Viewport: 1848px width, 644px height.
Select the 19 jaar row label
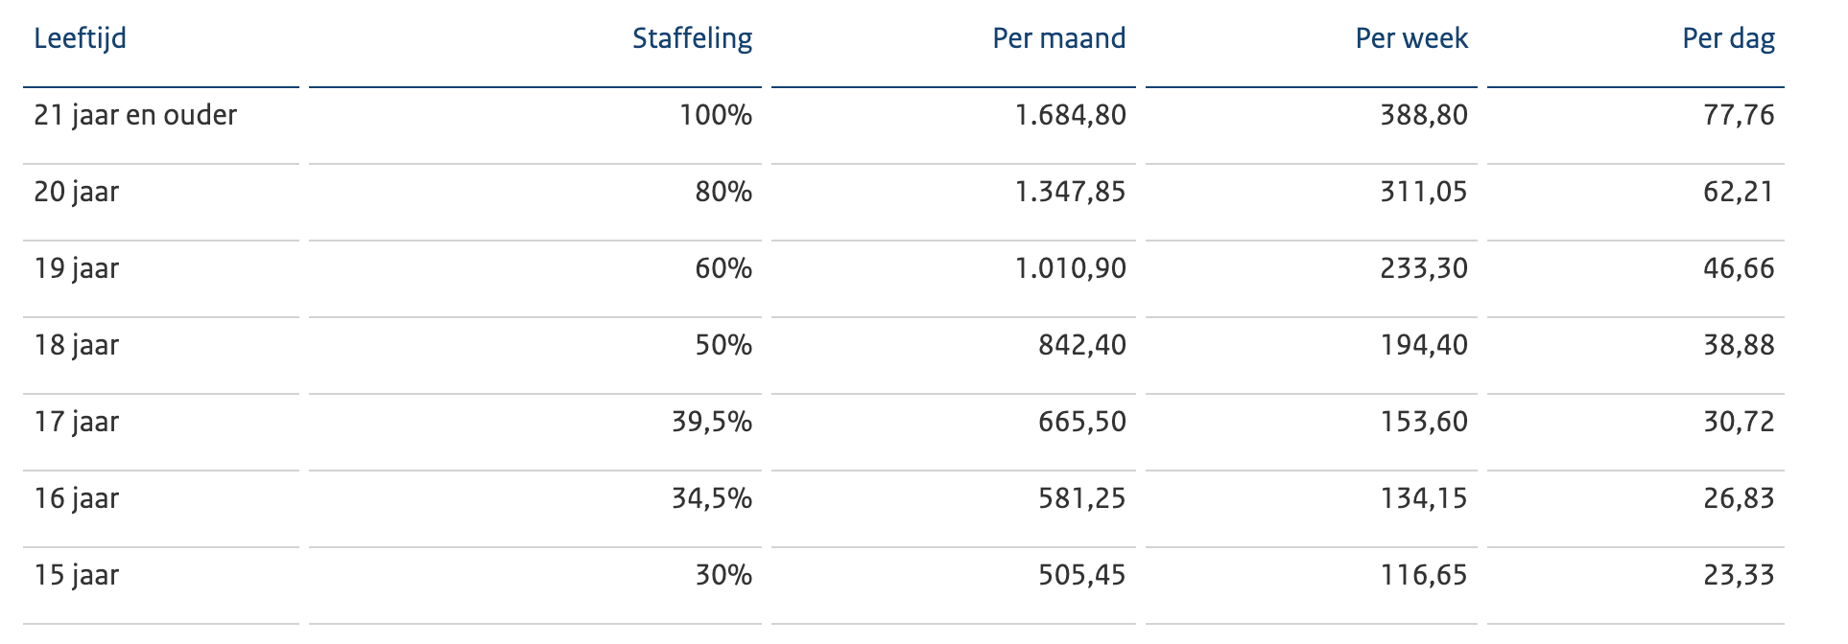click(77, 268)
